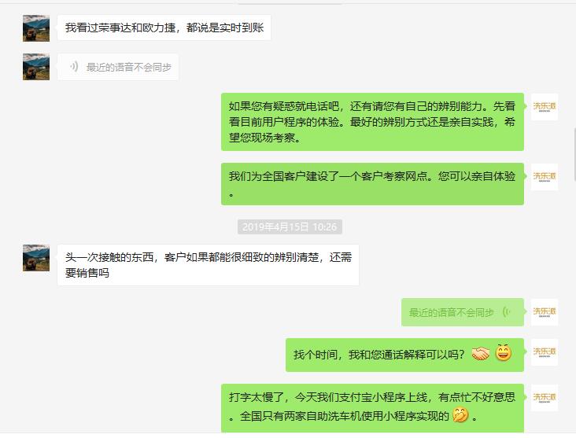Open 洗乐源 avatar beside 如果您有疑惑 message
The height and width of the screenshot is (438, 576).
click(x=545, y=107)
